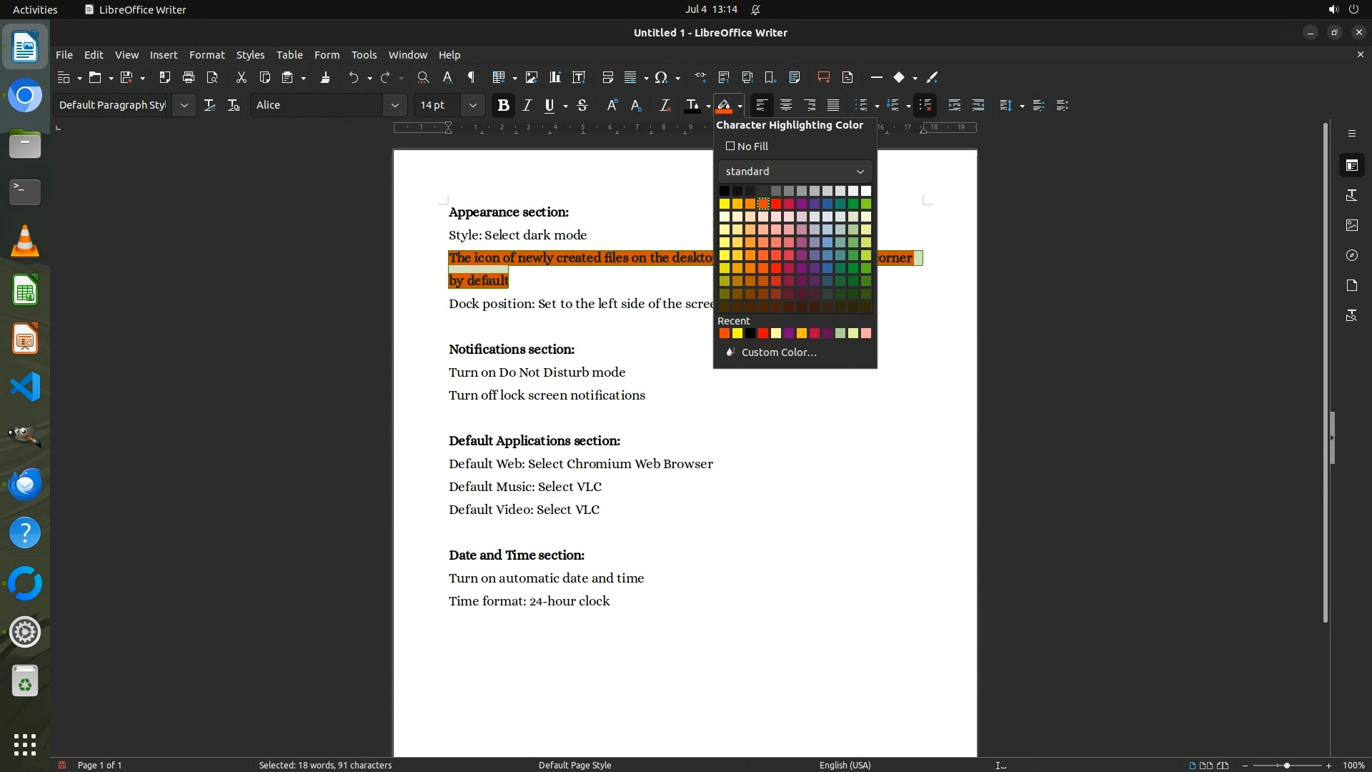Viewport: 1372px width, 772px height.
Task: Expand the 'standard' color palette dropdown
Action: tap(860, 172)
